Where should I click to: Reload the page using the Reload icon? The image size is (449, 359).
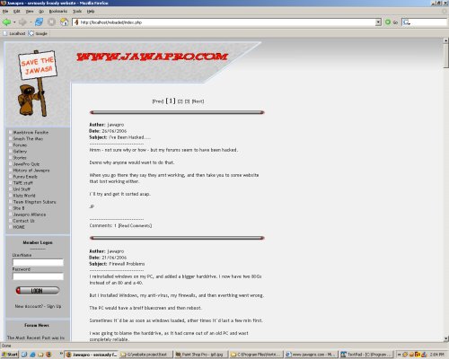tap(39, 22)
